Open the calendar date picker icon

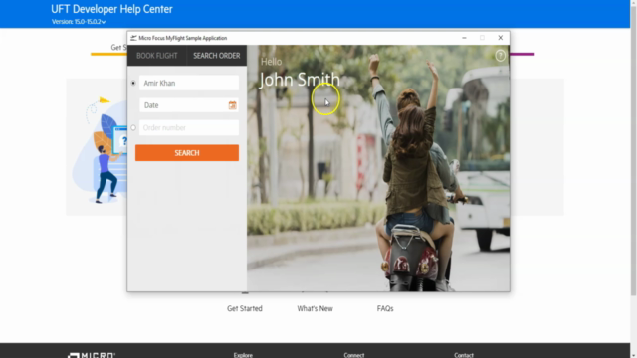pyautogui.click(x=232, y=105)
